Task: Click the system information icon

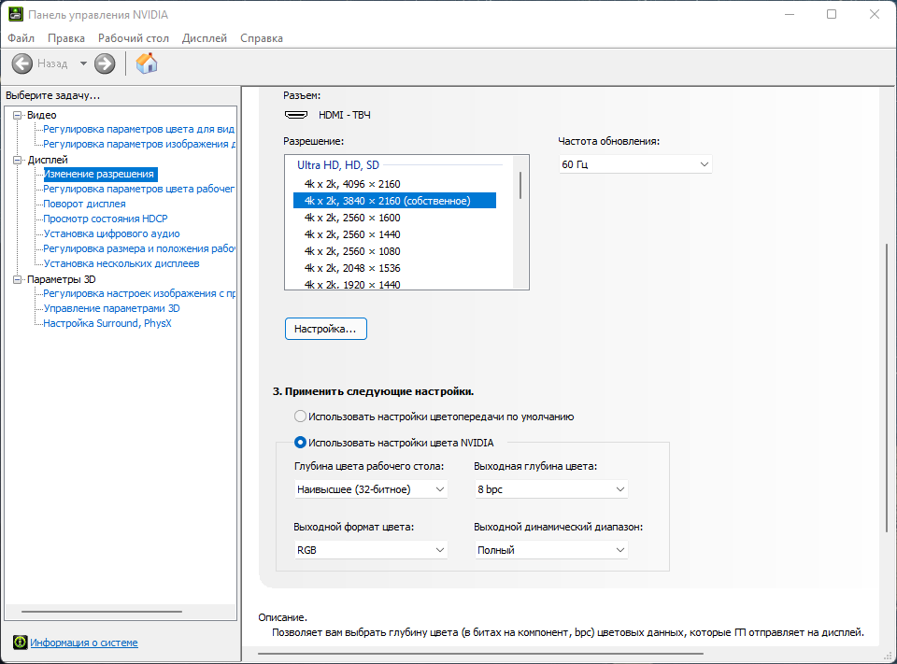Action: click(20, 643)
